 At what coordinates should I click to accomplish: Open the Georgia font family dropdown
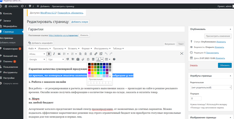37,59
